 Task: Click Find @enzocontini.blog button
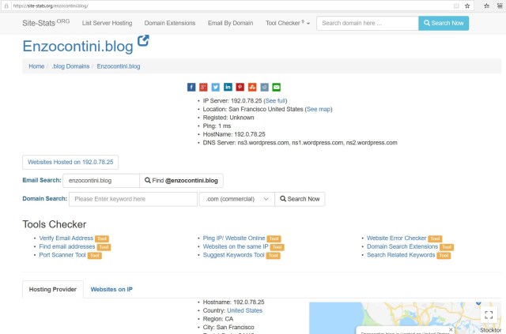pyautogui.click(x=181, y=181)
